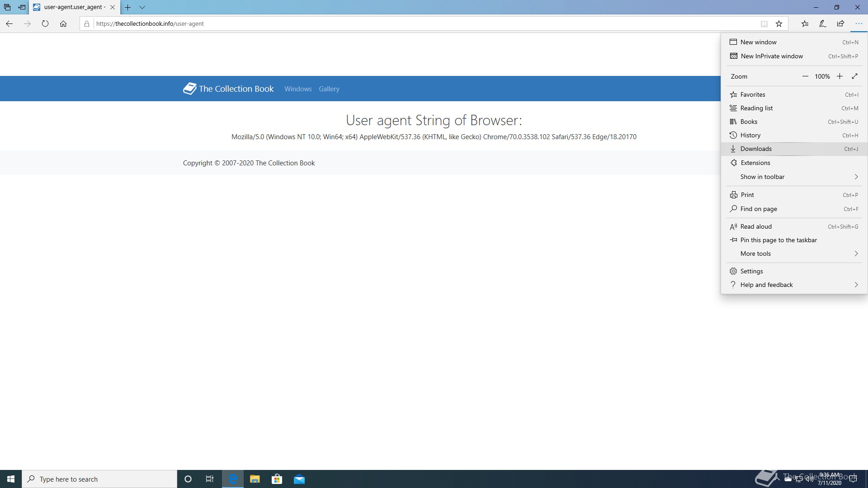Open Task View on taskbar
Viewport: 868px width, 488px height.
pos(210,479)
